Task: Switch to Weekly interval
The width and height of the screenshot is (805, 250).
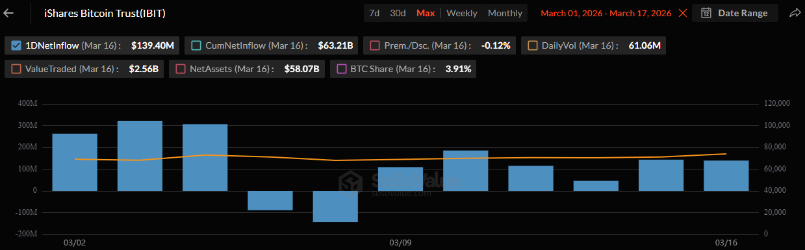Action: click(462, 13)
